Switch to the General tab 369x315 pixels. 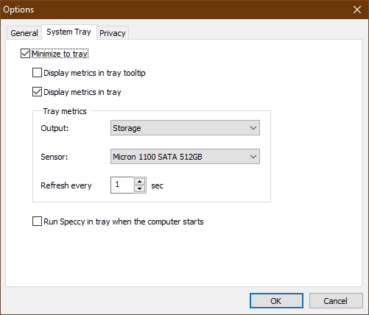coord(24,33)
